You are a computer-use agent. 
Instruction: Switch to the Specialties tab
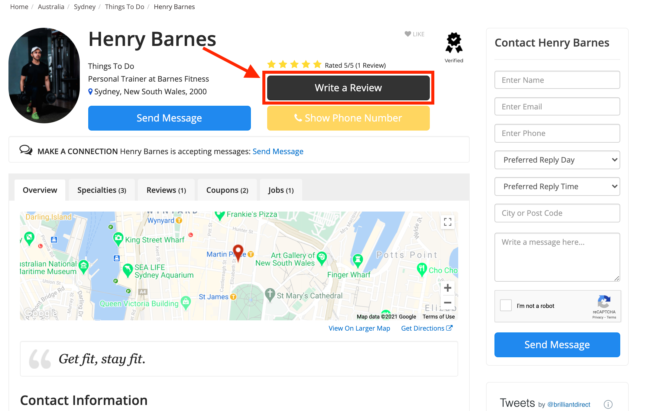pyautogui.click(x=102, y=190)
